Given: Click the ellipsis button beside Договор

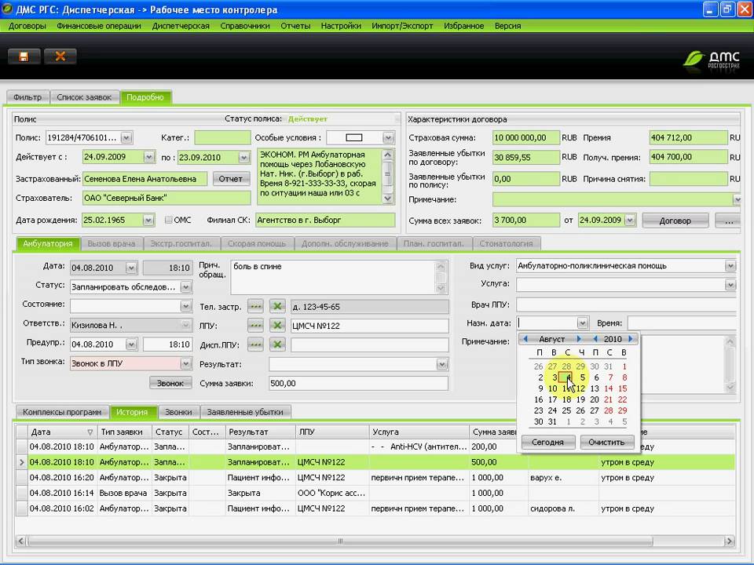Looking at the screenshot, I should (x=729, y=221).
